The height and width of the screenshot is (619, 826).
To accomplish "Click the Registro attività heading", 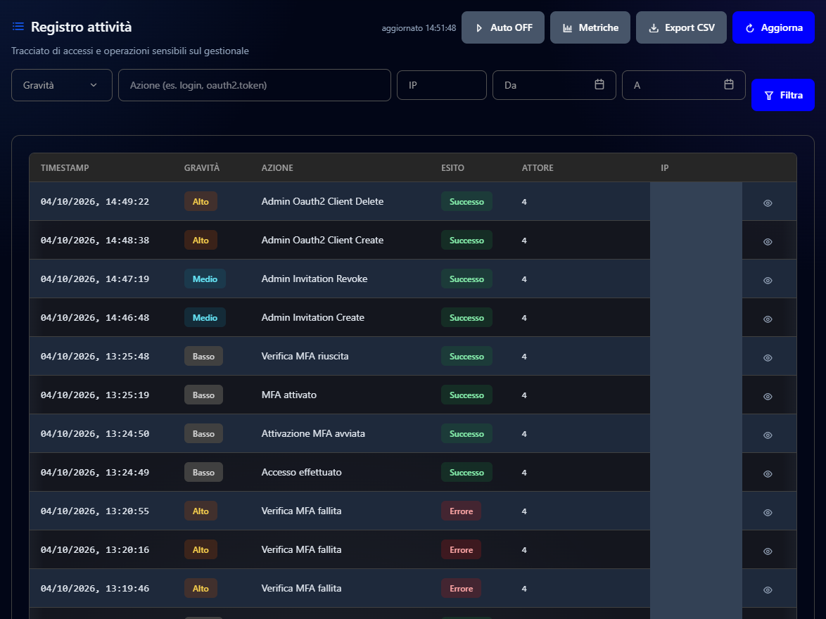I will pyautogui.click(x=81, y=27).
